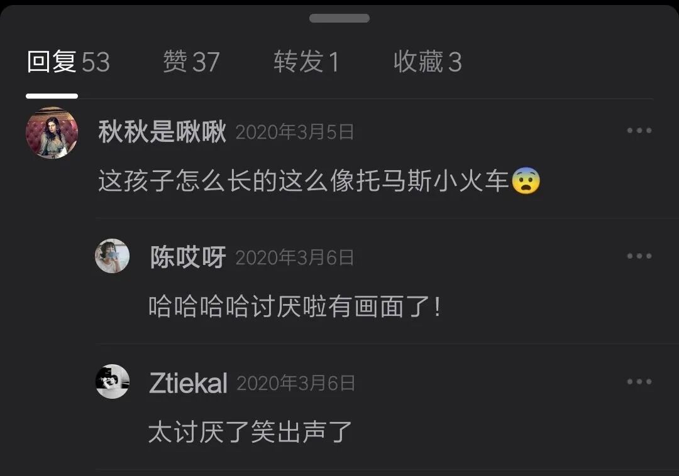The width and height of the screenshot is (679, 476).
Task: Open the 陈哎呀 username link
Action: click(x=187, y=257)
